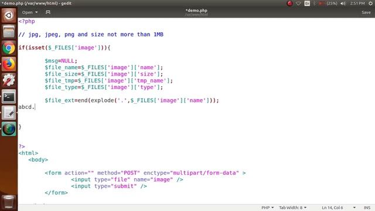Viewport: 375px width, 211px height.
Task: Click the *demo.php title in header bar
Action: tap(196, 11)
